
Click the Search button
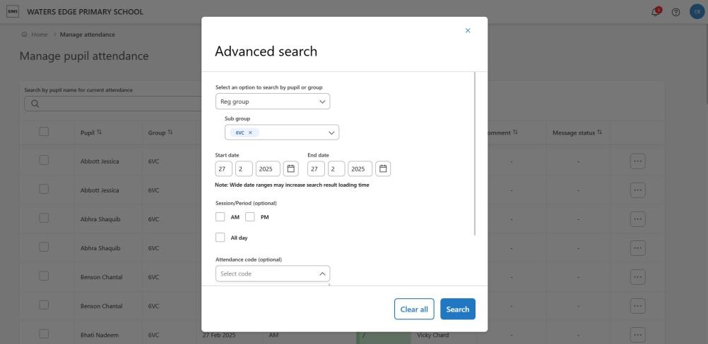(457, 309)
